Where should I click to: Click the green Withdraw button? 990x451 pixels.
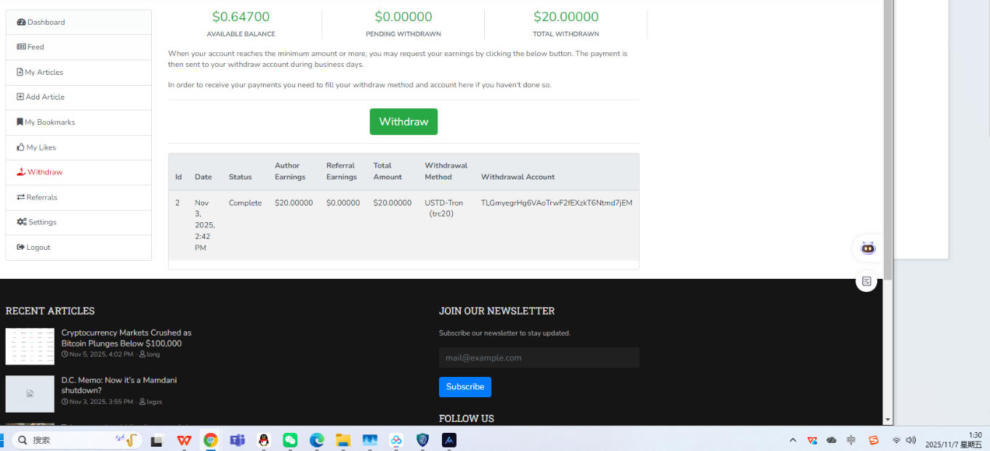click(x=403, y=122)
